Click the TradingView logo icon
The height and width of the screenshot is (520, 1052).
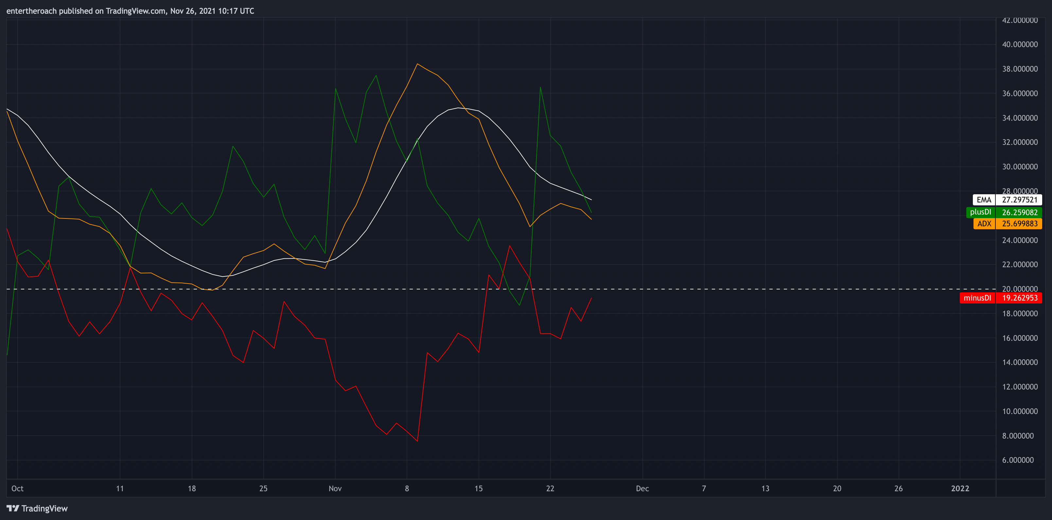click(13, 508)
